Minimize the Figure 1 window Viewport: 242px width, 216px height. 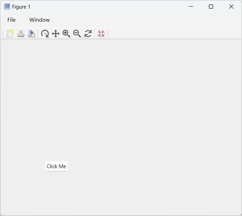pos(191,7)
